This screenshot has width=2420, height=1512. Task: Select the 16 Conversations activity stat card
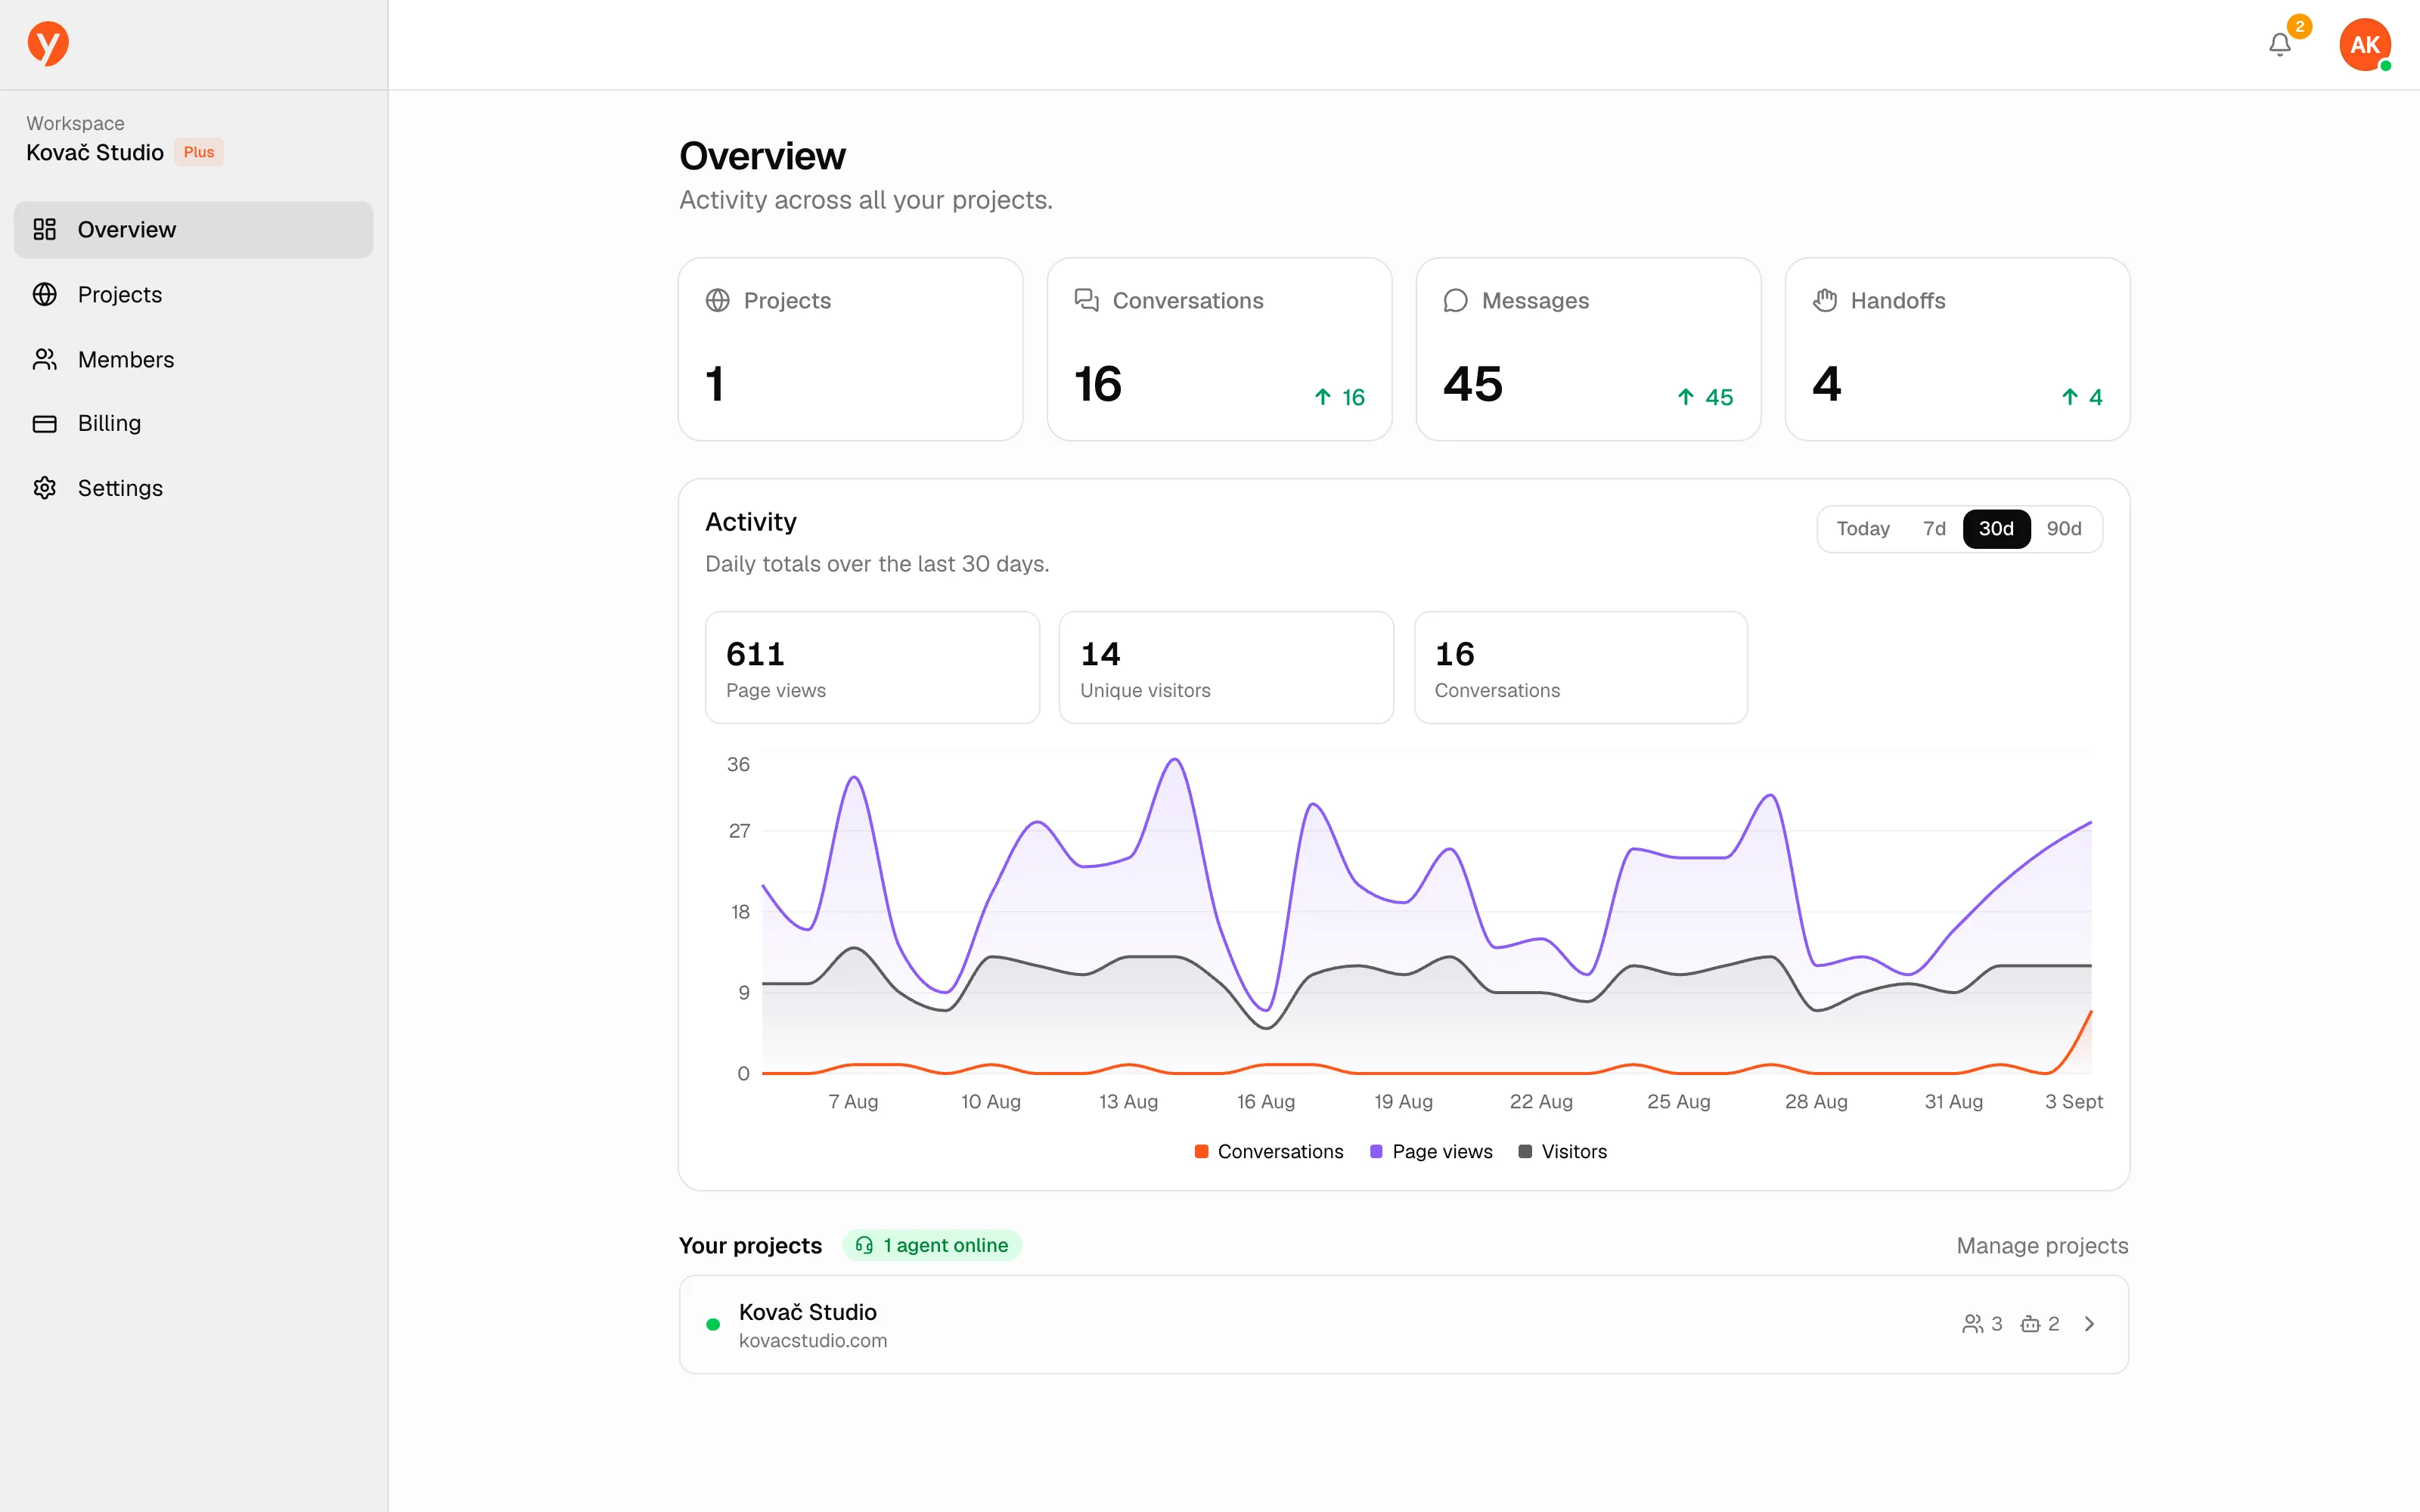(x=1581, y=668)
